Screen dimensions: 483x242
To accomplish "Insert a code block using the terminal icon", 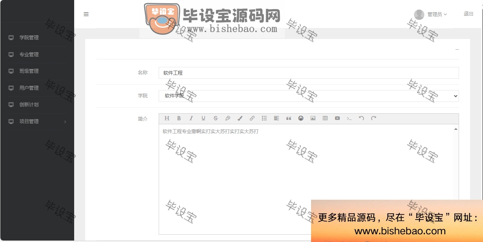I will coord(349,118).
